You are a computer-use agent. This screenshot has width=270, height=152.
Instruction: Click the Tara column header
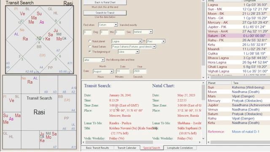click(251, 83)
